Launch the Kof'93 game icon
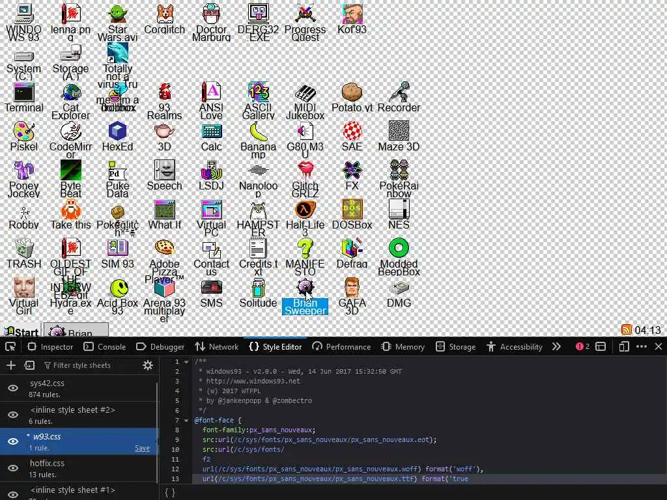The width and height of the screenshot is (667, 500). (x=352, y=19)
